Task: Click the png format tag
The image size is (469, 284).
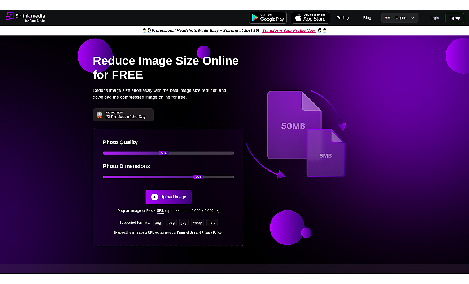Action: (x=158, y=222)
